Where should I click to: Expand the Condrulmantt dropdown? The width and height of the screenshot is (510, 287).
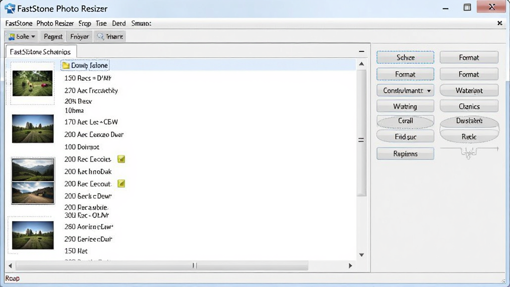[x=405, y=91]
